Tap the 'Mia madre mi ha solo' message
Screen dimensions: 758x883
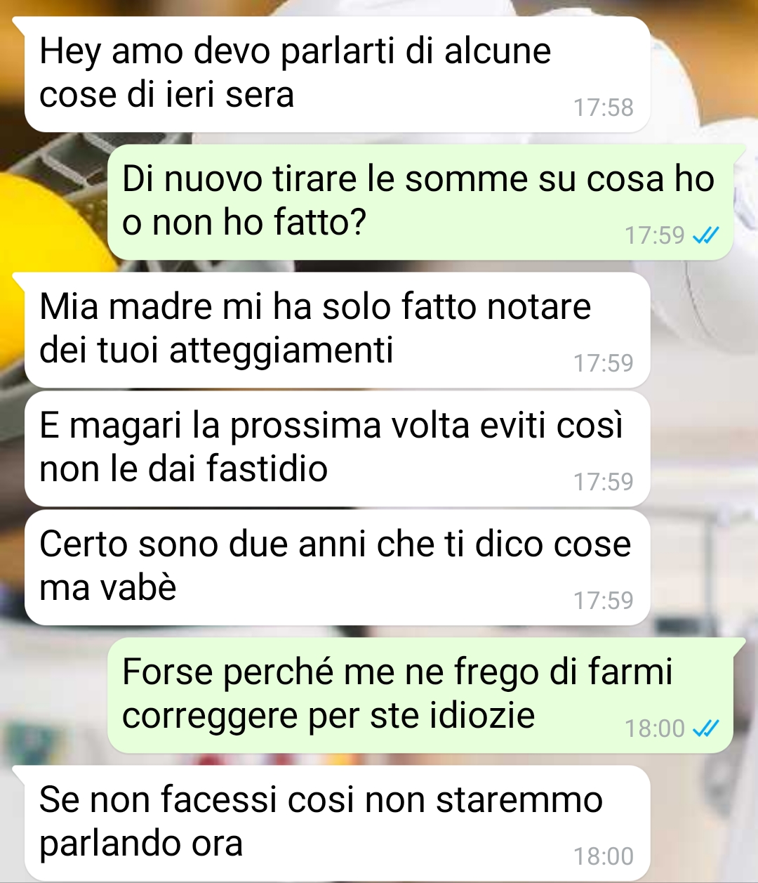click(337, 329)
